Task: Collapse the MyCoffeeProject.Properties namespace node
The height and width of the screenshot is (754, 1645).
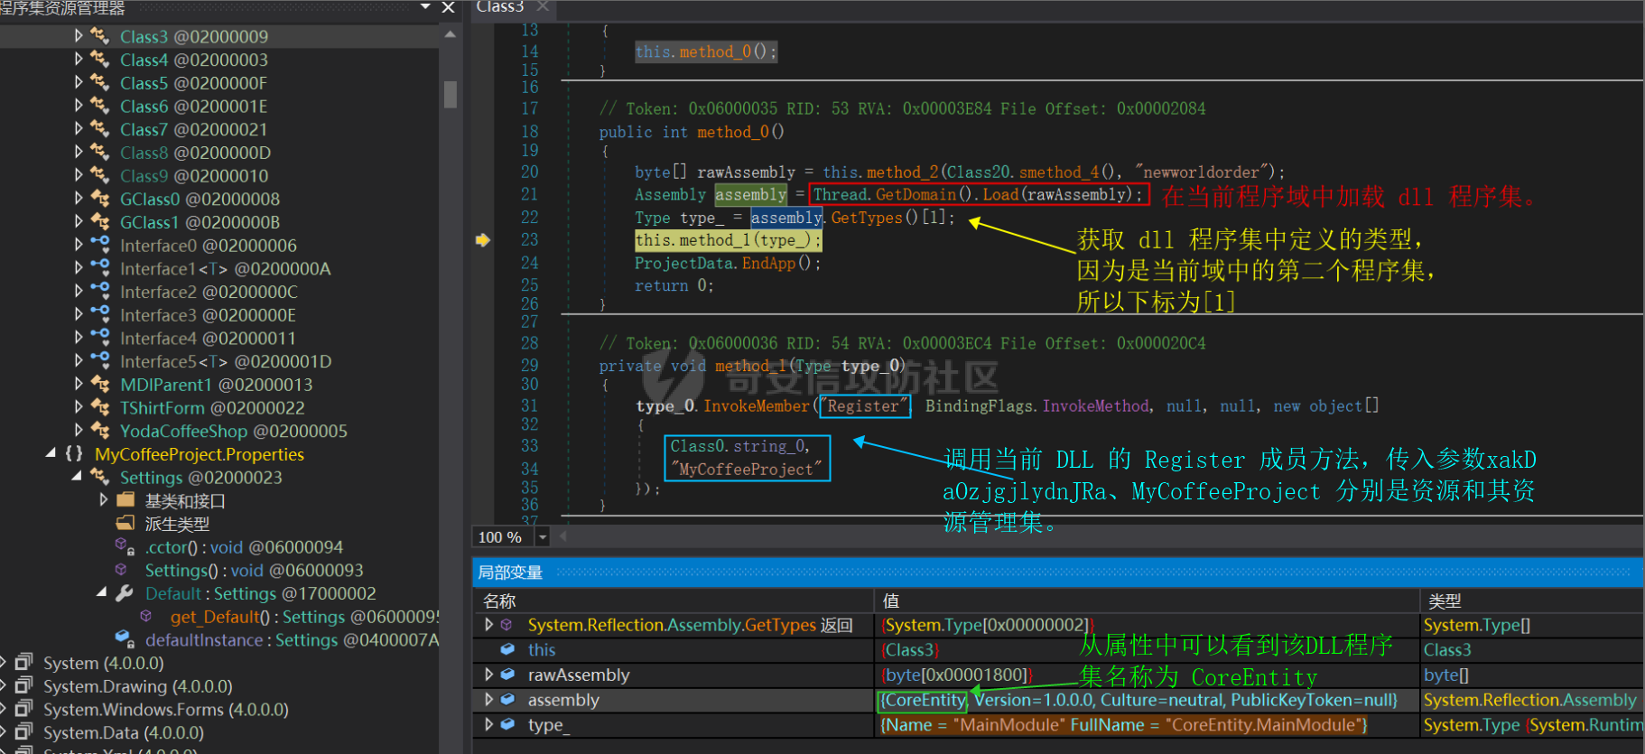Action: click(51, 453)
